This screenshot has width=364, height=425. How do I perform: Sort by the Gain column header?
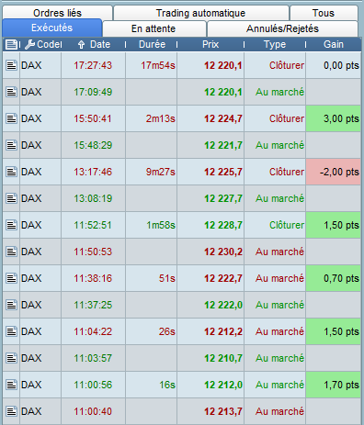click(334, 45)
